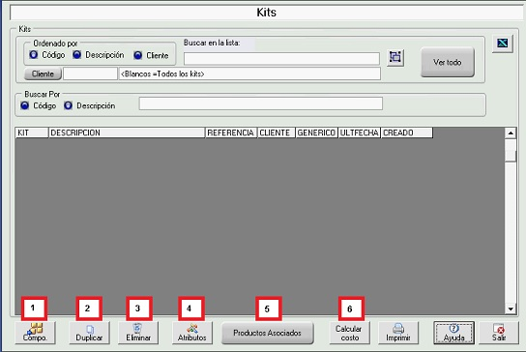Click the REFERENCIA column header
Screen dimensions: 526x352
[231, 132]
